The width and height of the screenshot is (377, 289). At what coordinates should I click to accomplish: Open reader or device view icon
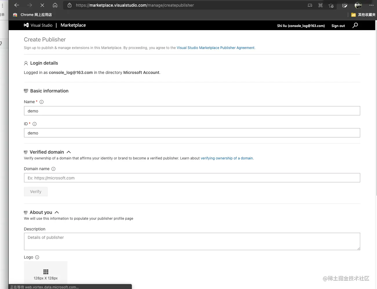pos(310,5)
